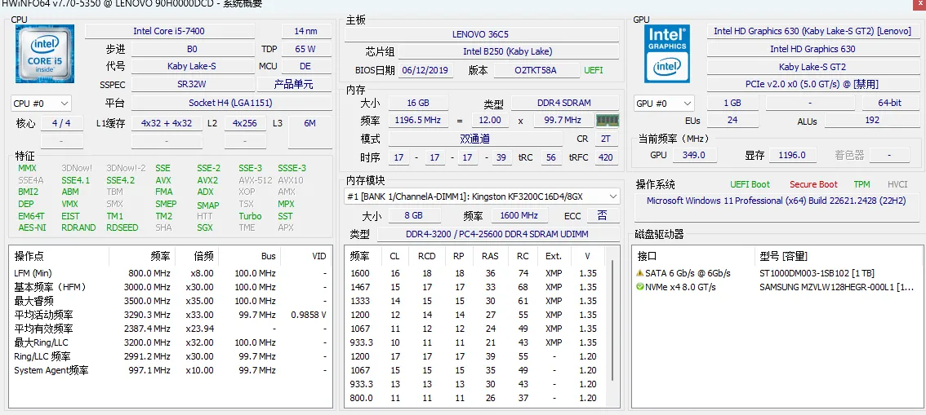Click the SATA warning triangle icon
Image resolution: width=926 pixels, height=415 pixels.
640,273
